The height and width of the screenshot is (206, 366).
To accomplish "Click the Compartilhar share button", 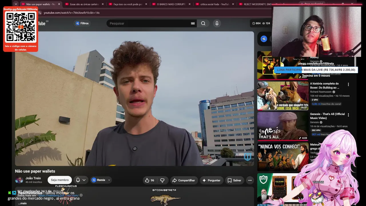I will click(184, 180).
